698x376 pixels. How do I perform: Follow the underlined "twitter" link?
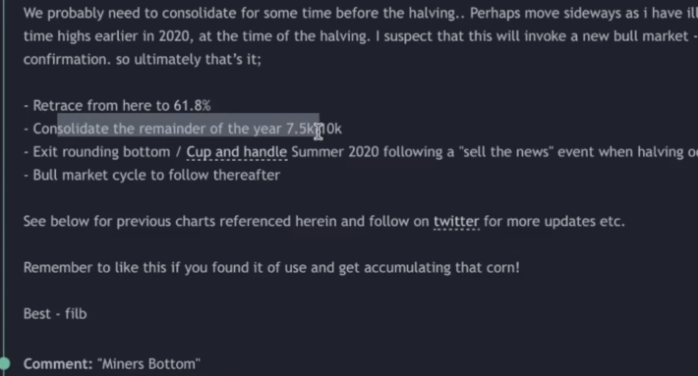[456, 221]
